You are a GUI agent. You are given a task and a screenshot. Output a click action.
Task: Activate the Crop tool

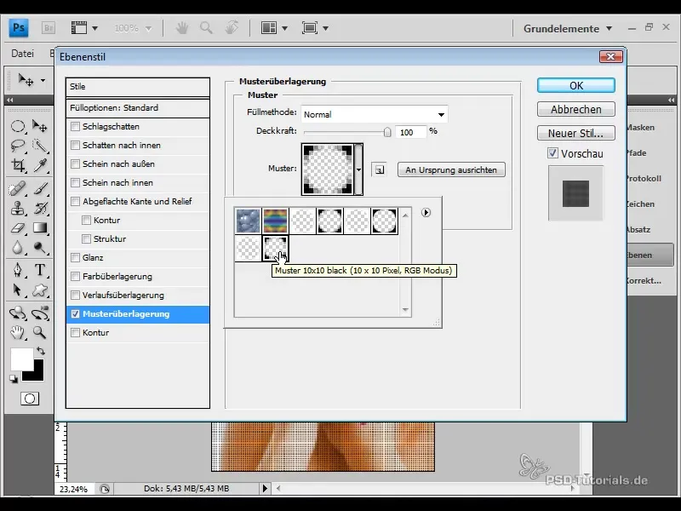click(x=18, y=165)
